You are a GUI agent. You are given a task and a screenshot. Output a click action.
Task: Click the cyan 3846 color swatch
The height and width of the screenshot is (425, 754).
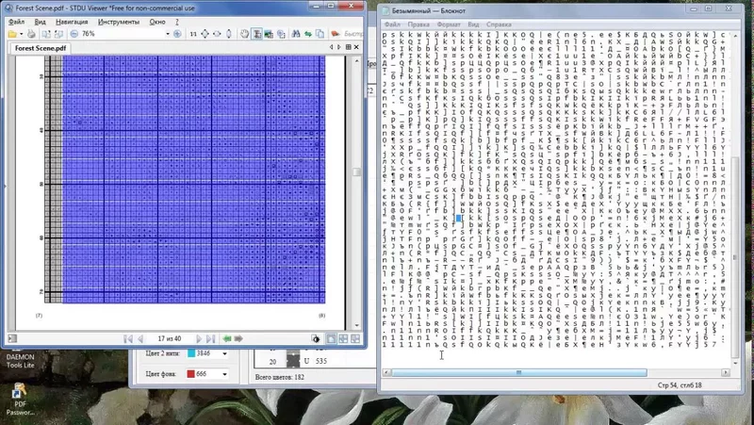click(x=191, y=353)
